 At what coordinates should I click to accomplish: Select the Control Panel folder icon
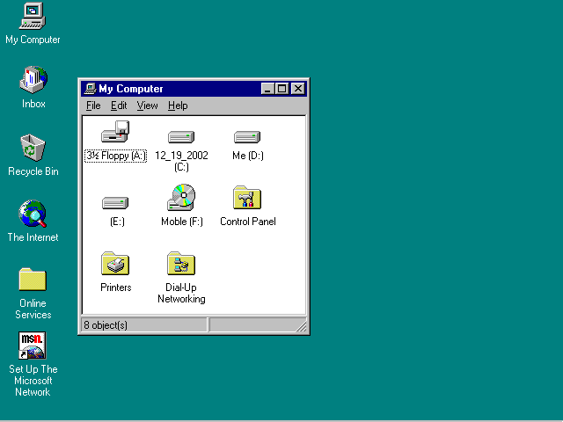[x=247, y=197]
